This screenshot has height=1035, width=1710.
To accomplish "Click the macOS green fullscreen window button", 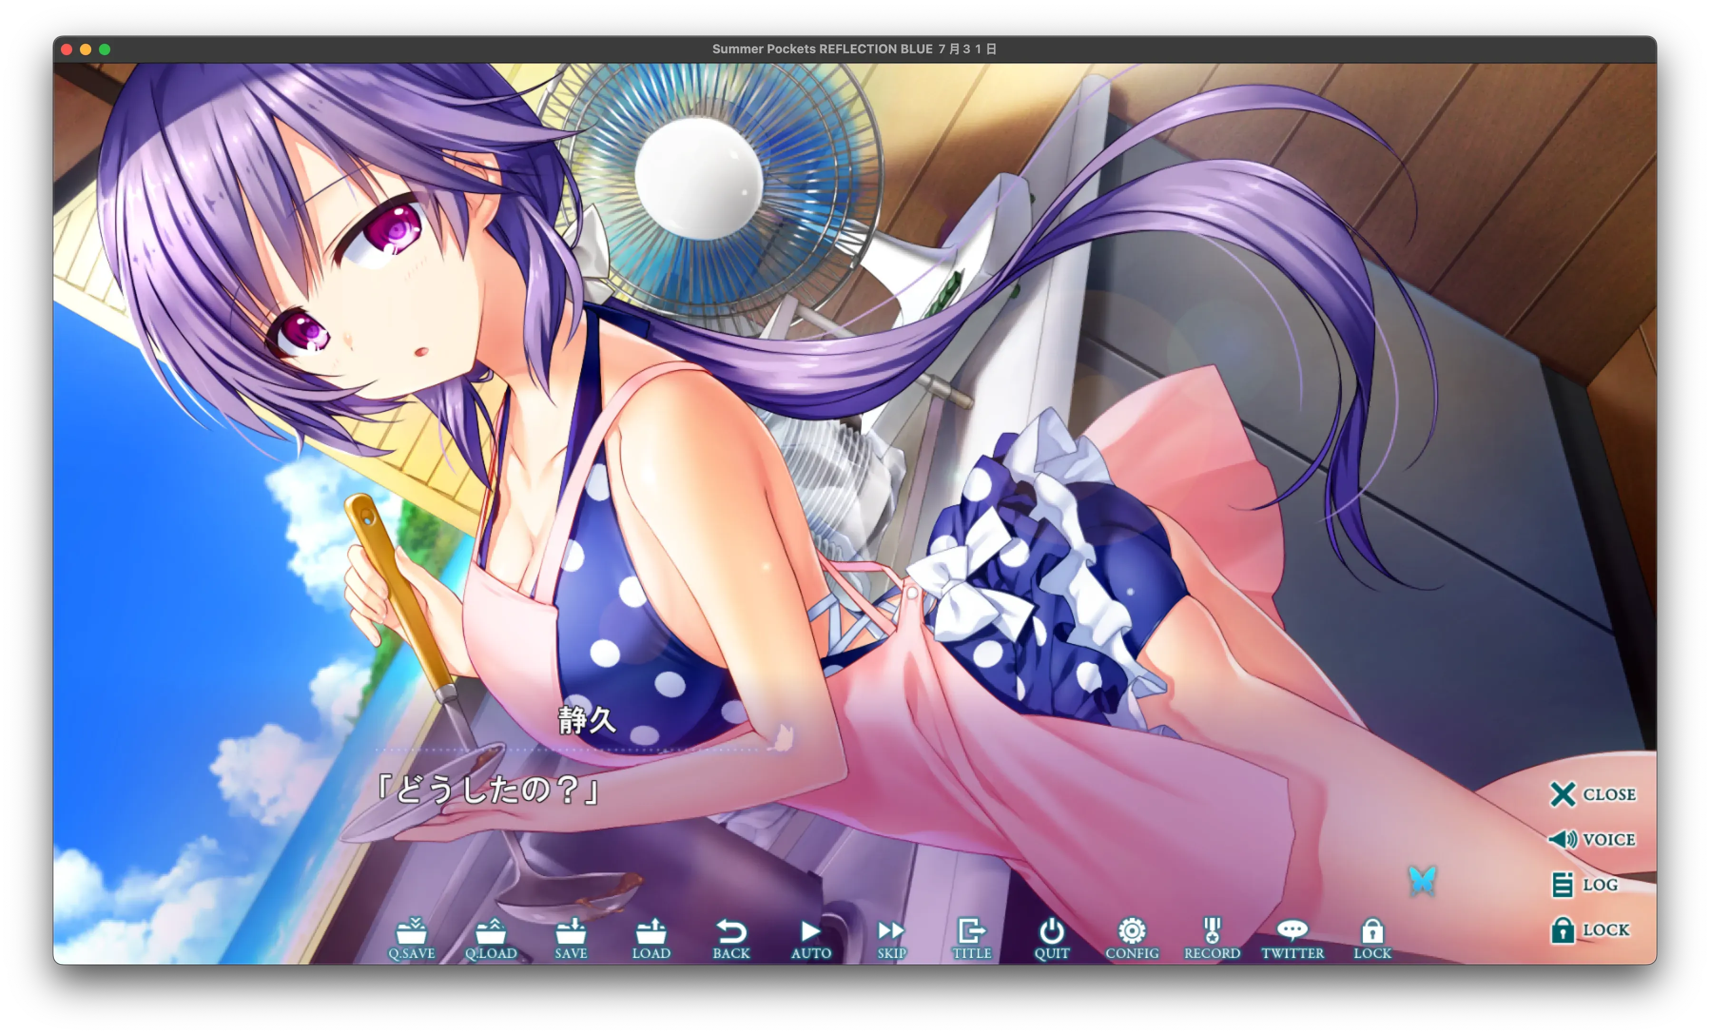I will coord(105,49).
